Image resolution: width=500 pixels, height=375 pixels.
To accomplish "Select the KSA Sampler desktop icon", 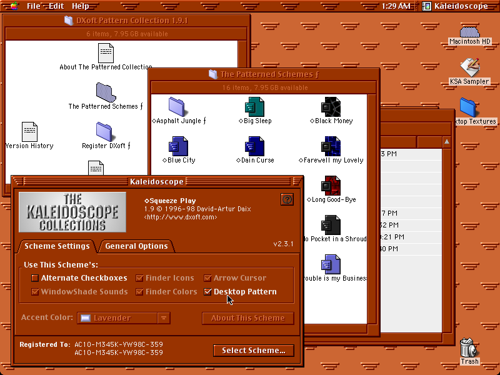I will tap(470, 67).
